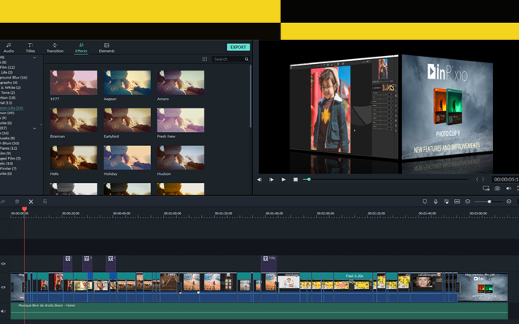Mute the music audio track
Viewport: 519px width, 324px height.
3,309
